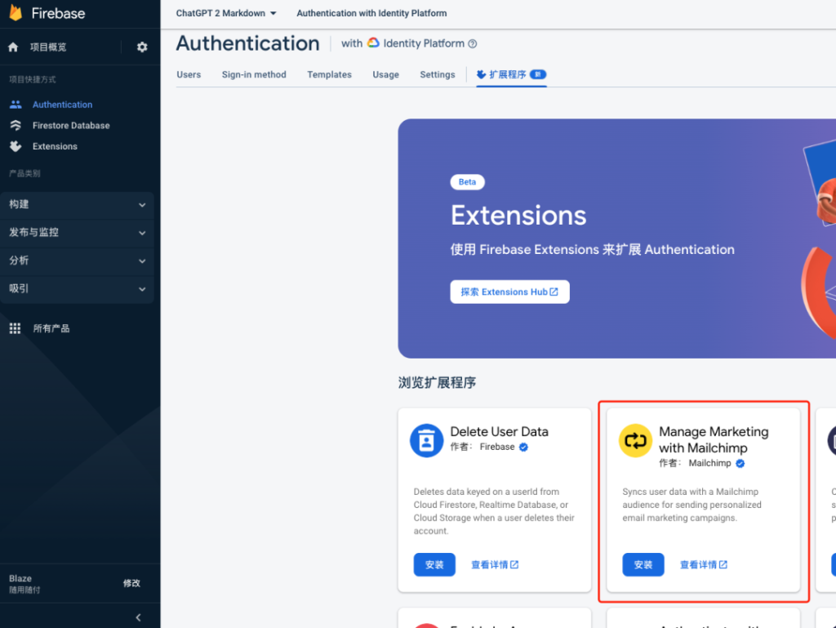Open 项目概览 in sidebar
This screenshot has height=628, width=836.
tap(48, 47)
